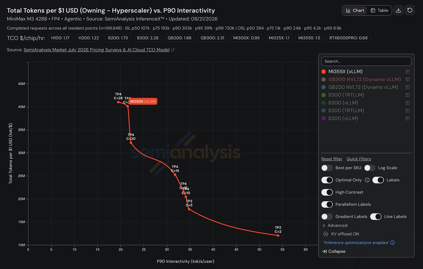
Task: Toggle the Best per SKU switch
Action: [x=327, y=168]
